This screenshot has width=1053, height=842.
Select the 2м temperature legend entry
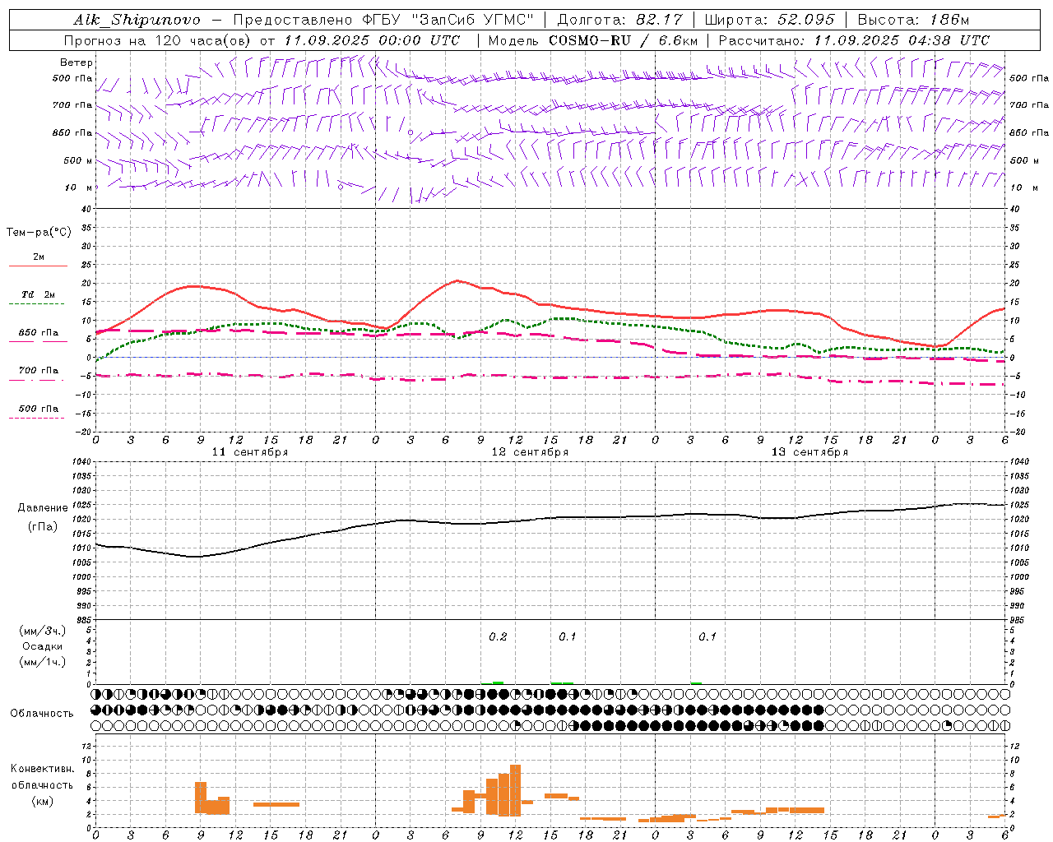tap(39, 257)
